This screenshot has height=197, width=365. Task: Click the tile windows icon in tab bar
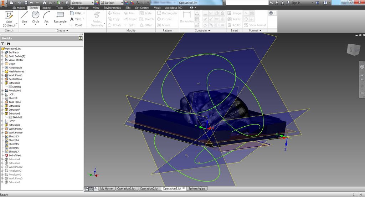(x=91, y=188)
